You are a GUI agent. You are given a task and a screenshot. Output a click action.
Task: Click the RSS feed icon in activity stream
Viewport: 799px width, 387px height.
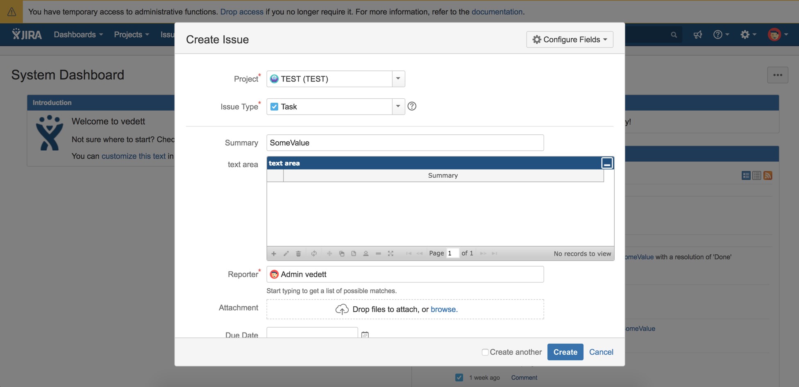pyautogui.click(x=768, y=176)
